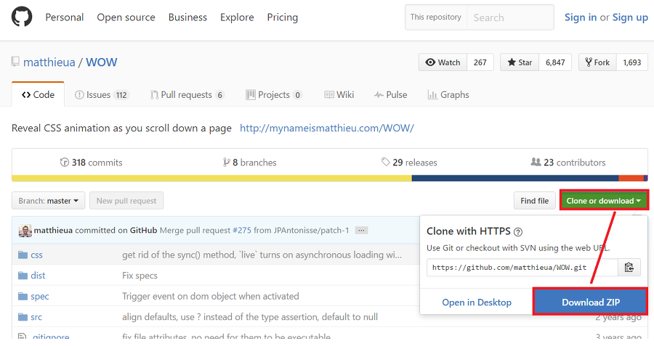
Task: Open pull request #275 link
Action: (x=242, y=230)
